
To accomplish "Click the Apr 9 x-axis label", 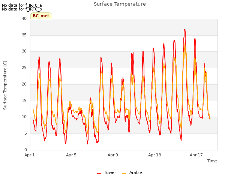I will [x=112, y=155].
